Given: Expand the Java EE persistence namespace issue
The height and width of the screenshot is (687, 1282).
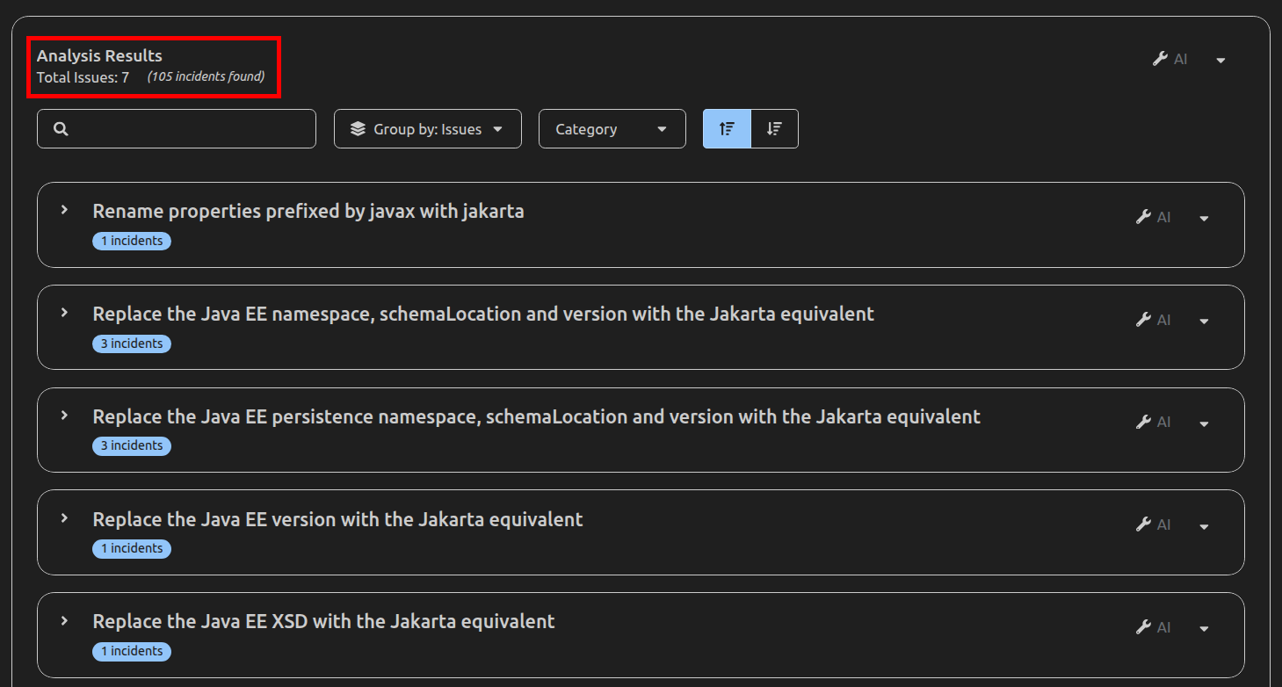Looking at the screenshot, I should click(x=64, y=416).
